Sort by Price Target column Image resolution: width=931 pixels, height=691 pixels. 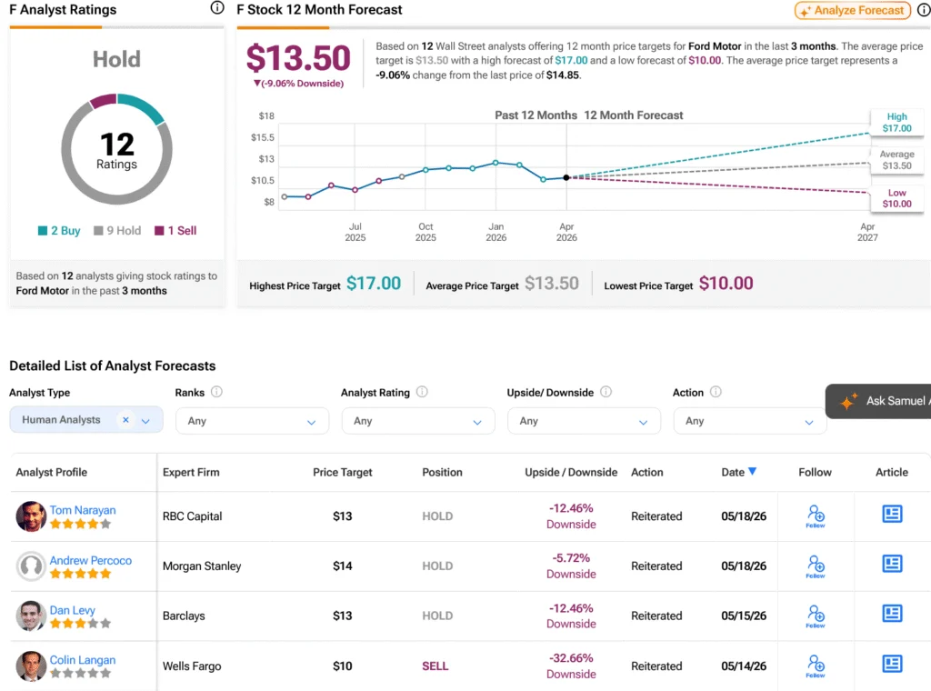[342, 472]
